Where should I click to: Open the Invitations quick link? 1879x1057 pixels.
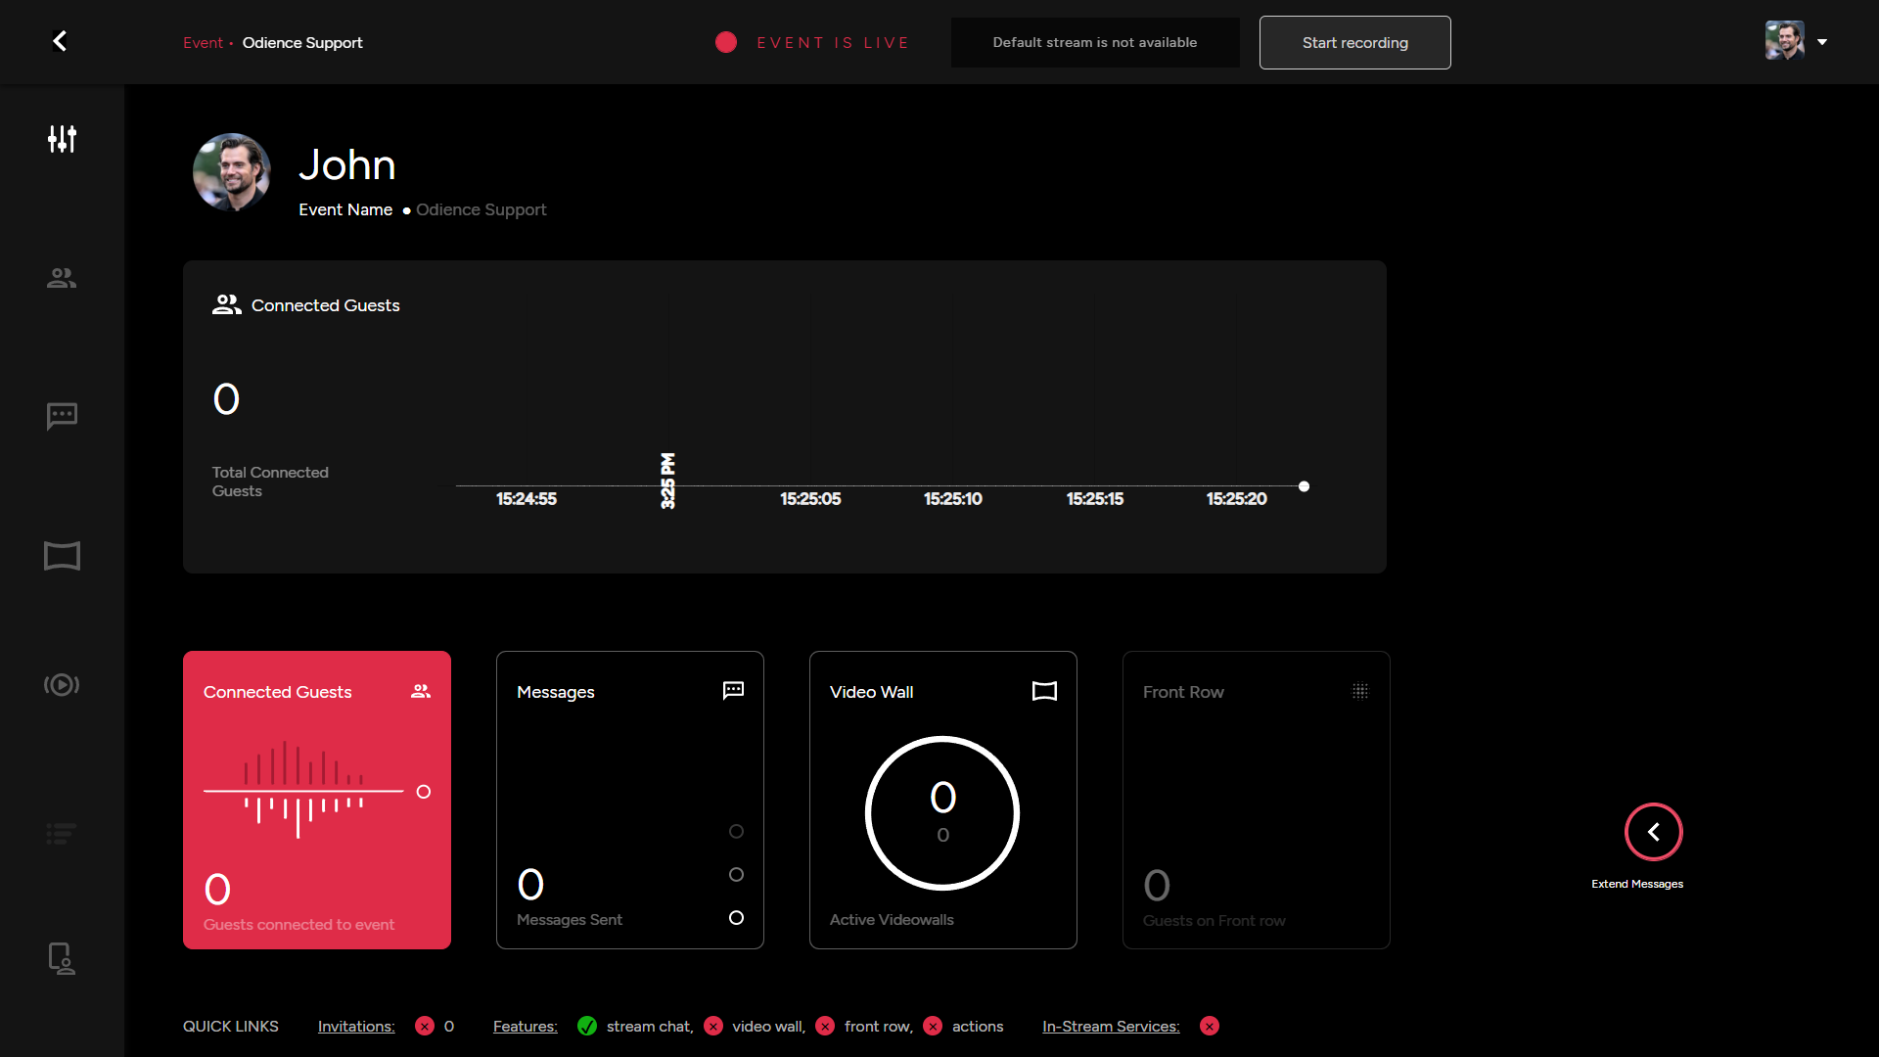355,1026
